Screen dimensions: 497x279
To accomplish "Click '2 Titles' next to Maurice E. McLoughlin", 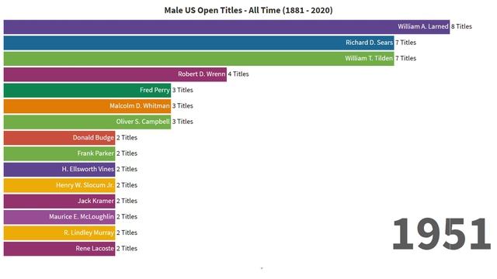I will [x=127, y=217].
